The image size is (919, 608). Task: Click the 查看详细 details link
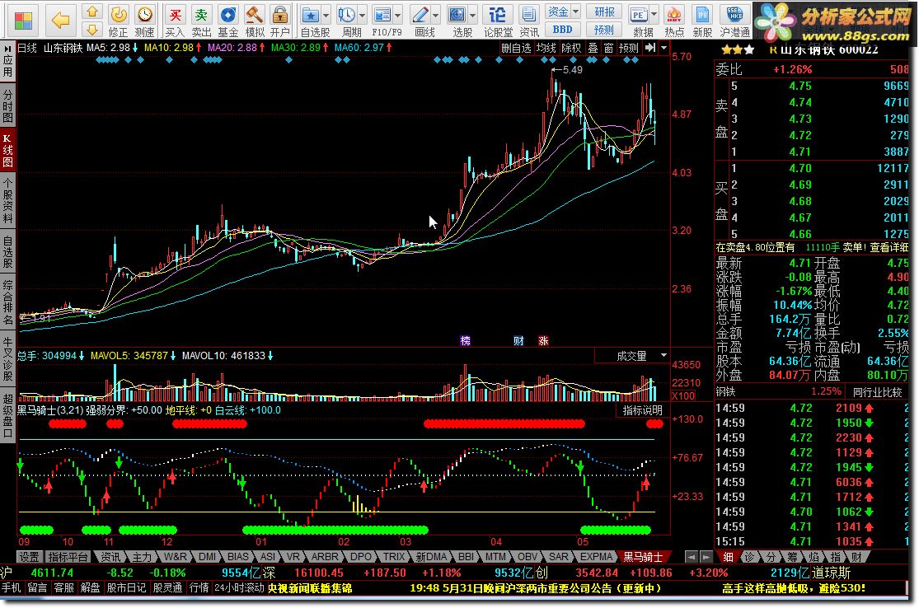click(889, 248)
